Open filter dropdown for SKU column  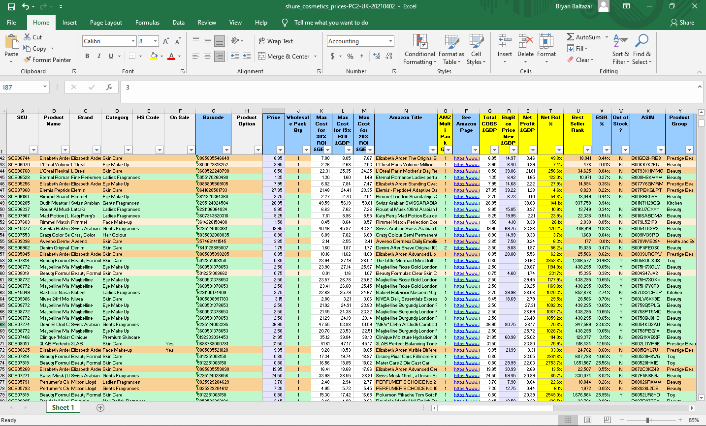click(x=33, y=150)
